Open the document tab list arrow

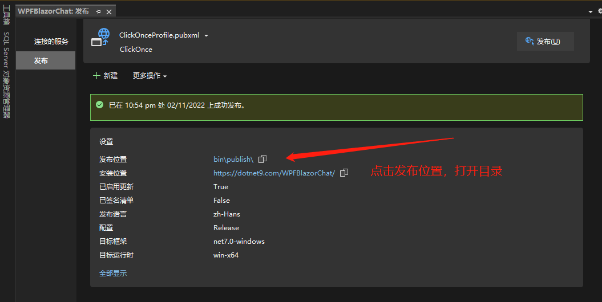(x=591, y=12)
